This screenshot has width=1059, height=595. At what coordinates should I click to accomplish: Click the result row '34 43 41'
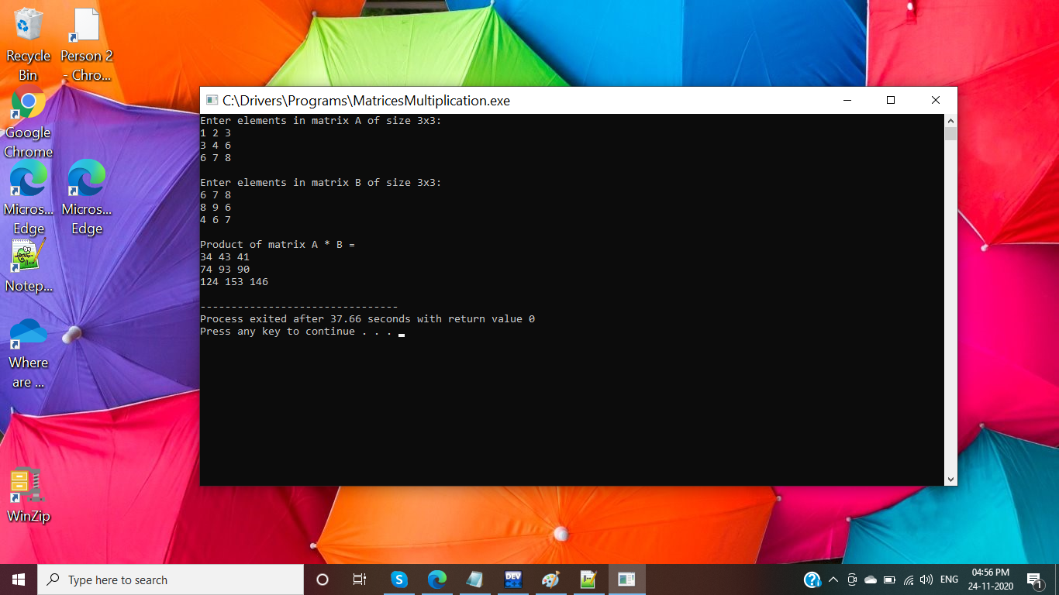(x=225, y=257)
